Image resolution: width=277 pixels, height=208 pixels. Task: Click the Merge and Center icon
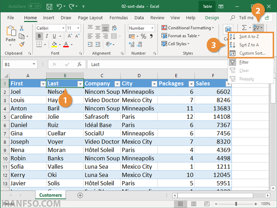point(114,36)
